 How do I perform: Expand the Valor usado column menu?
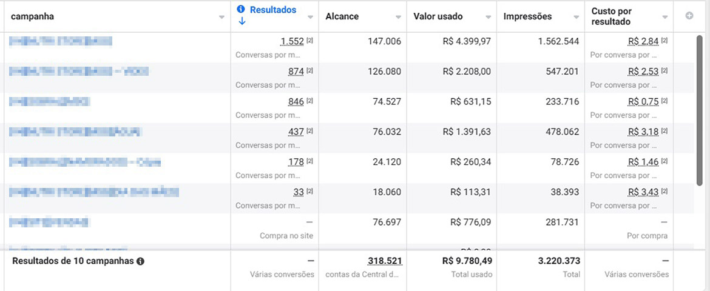click(489, 17)
